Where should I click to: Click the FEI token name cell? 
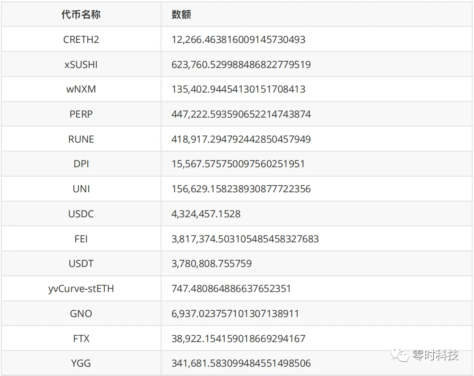81,239
